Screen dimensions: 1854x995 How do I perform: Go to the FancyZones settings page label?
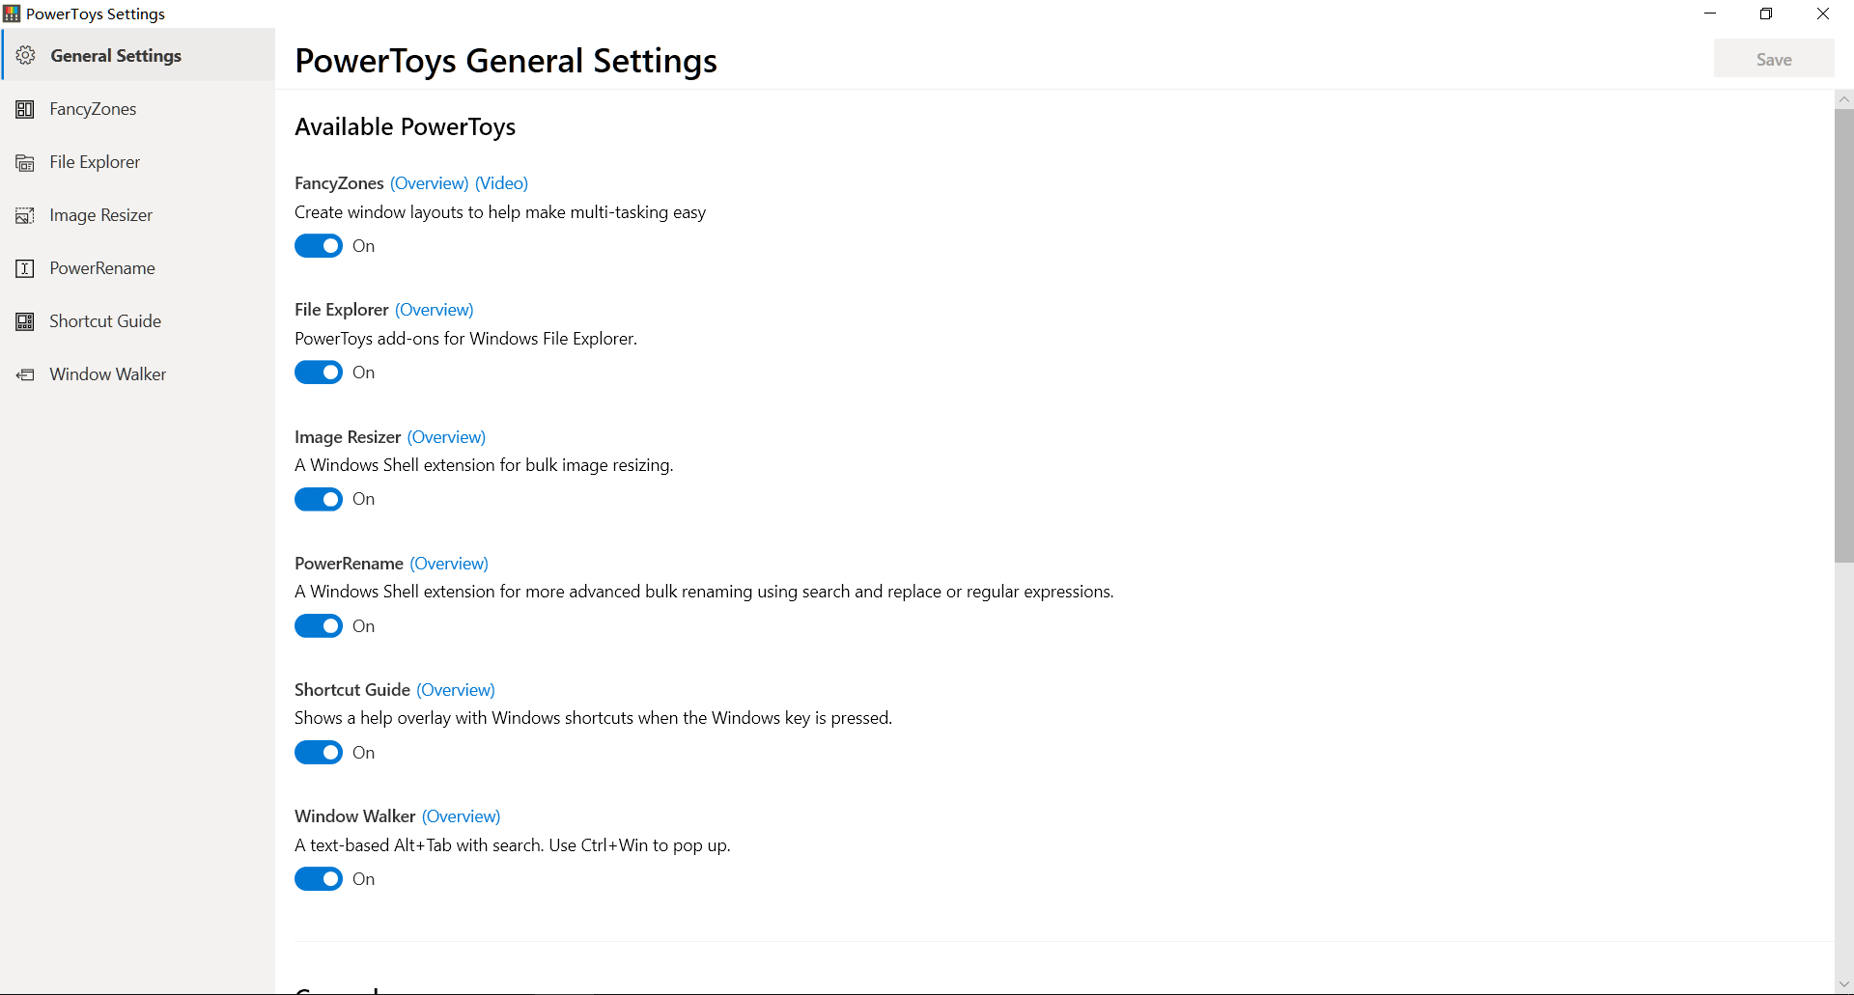click(93, 109)
